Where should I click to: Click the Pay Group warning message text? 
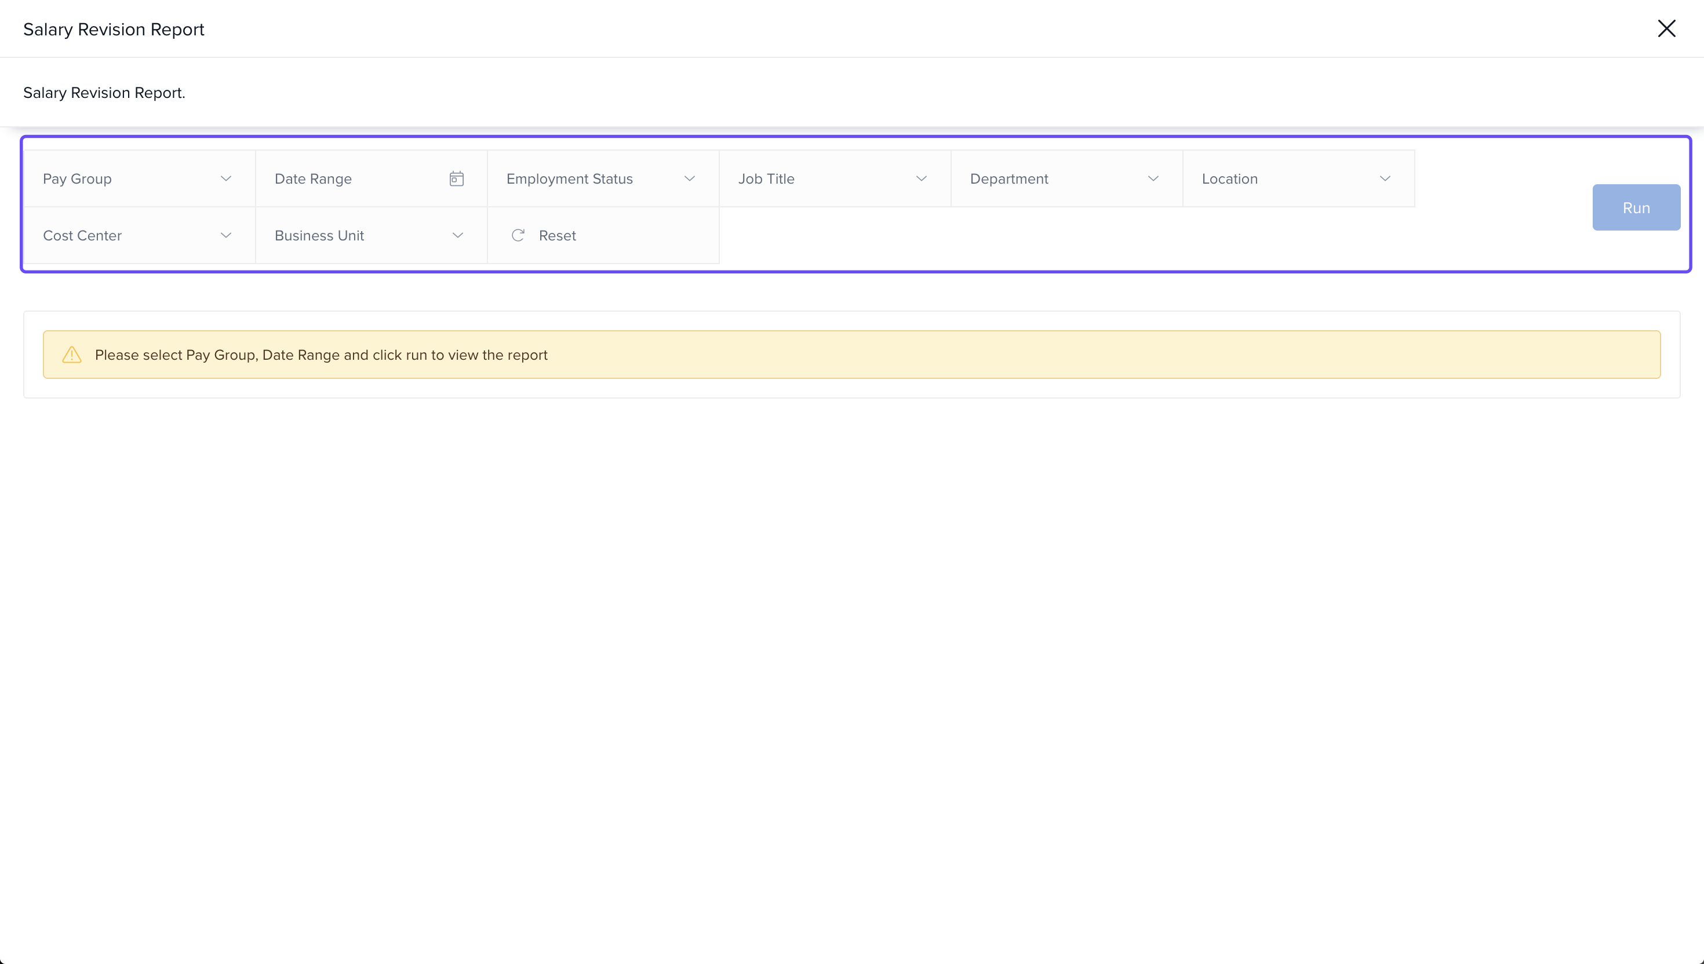pyautogui.click(x=321, y=355)
